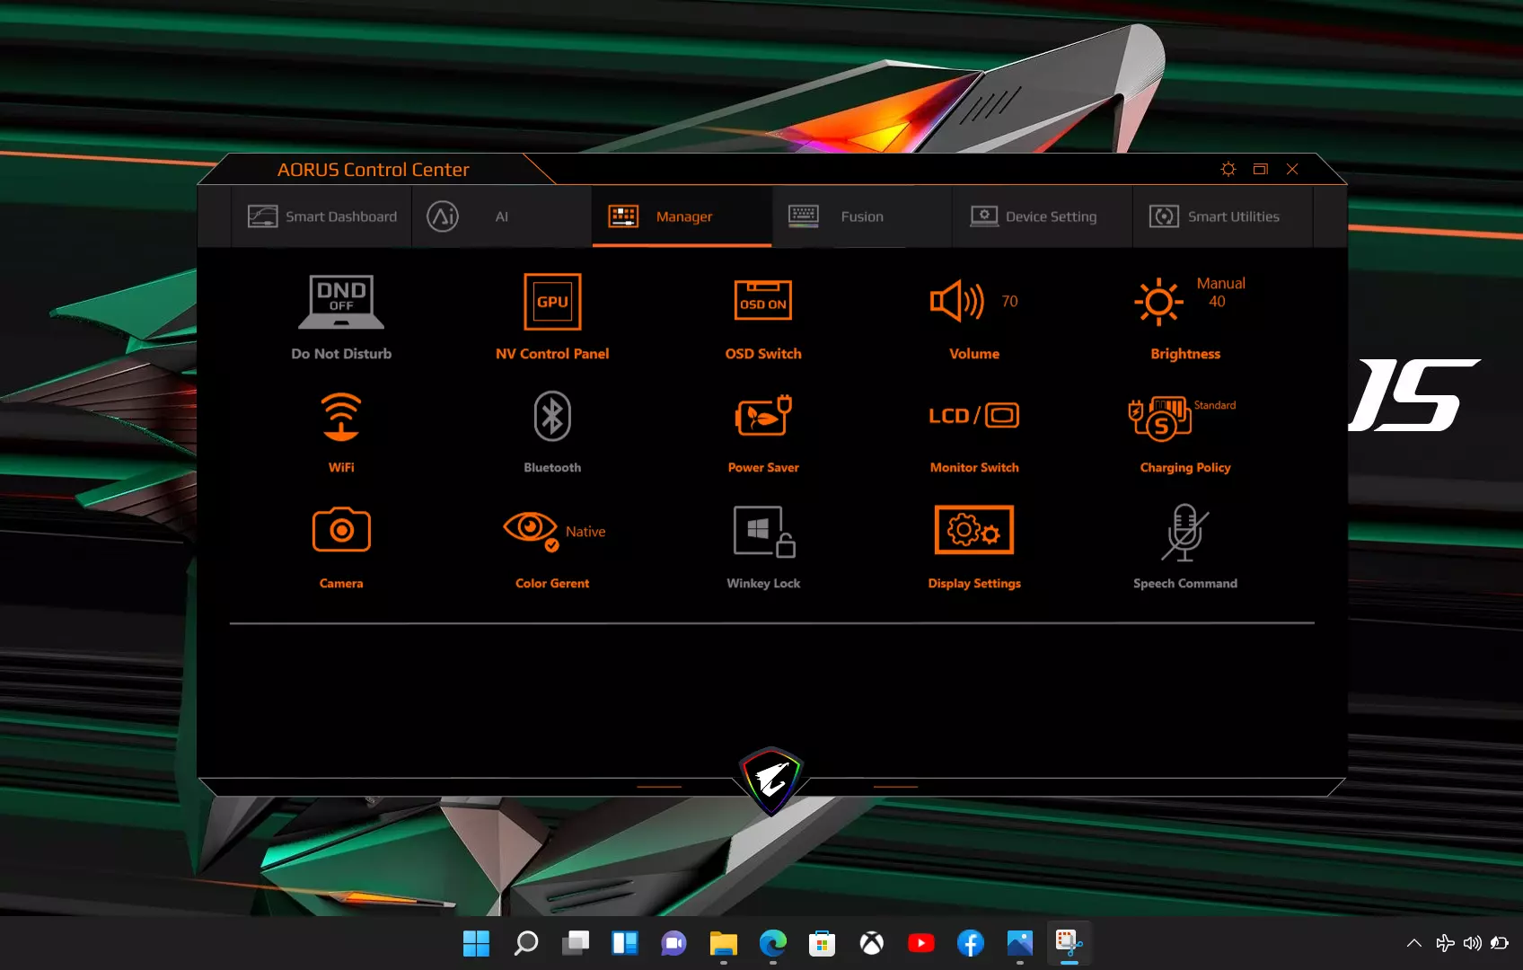1523x970 pixels.
Task: Open the NV Control Panel GPU icon
Action: coord(552,302)
